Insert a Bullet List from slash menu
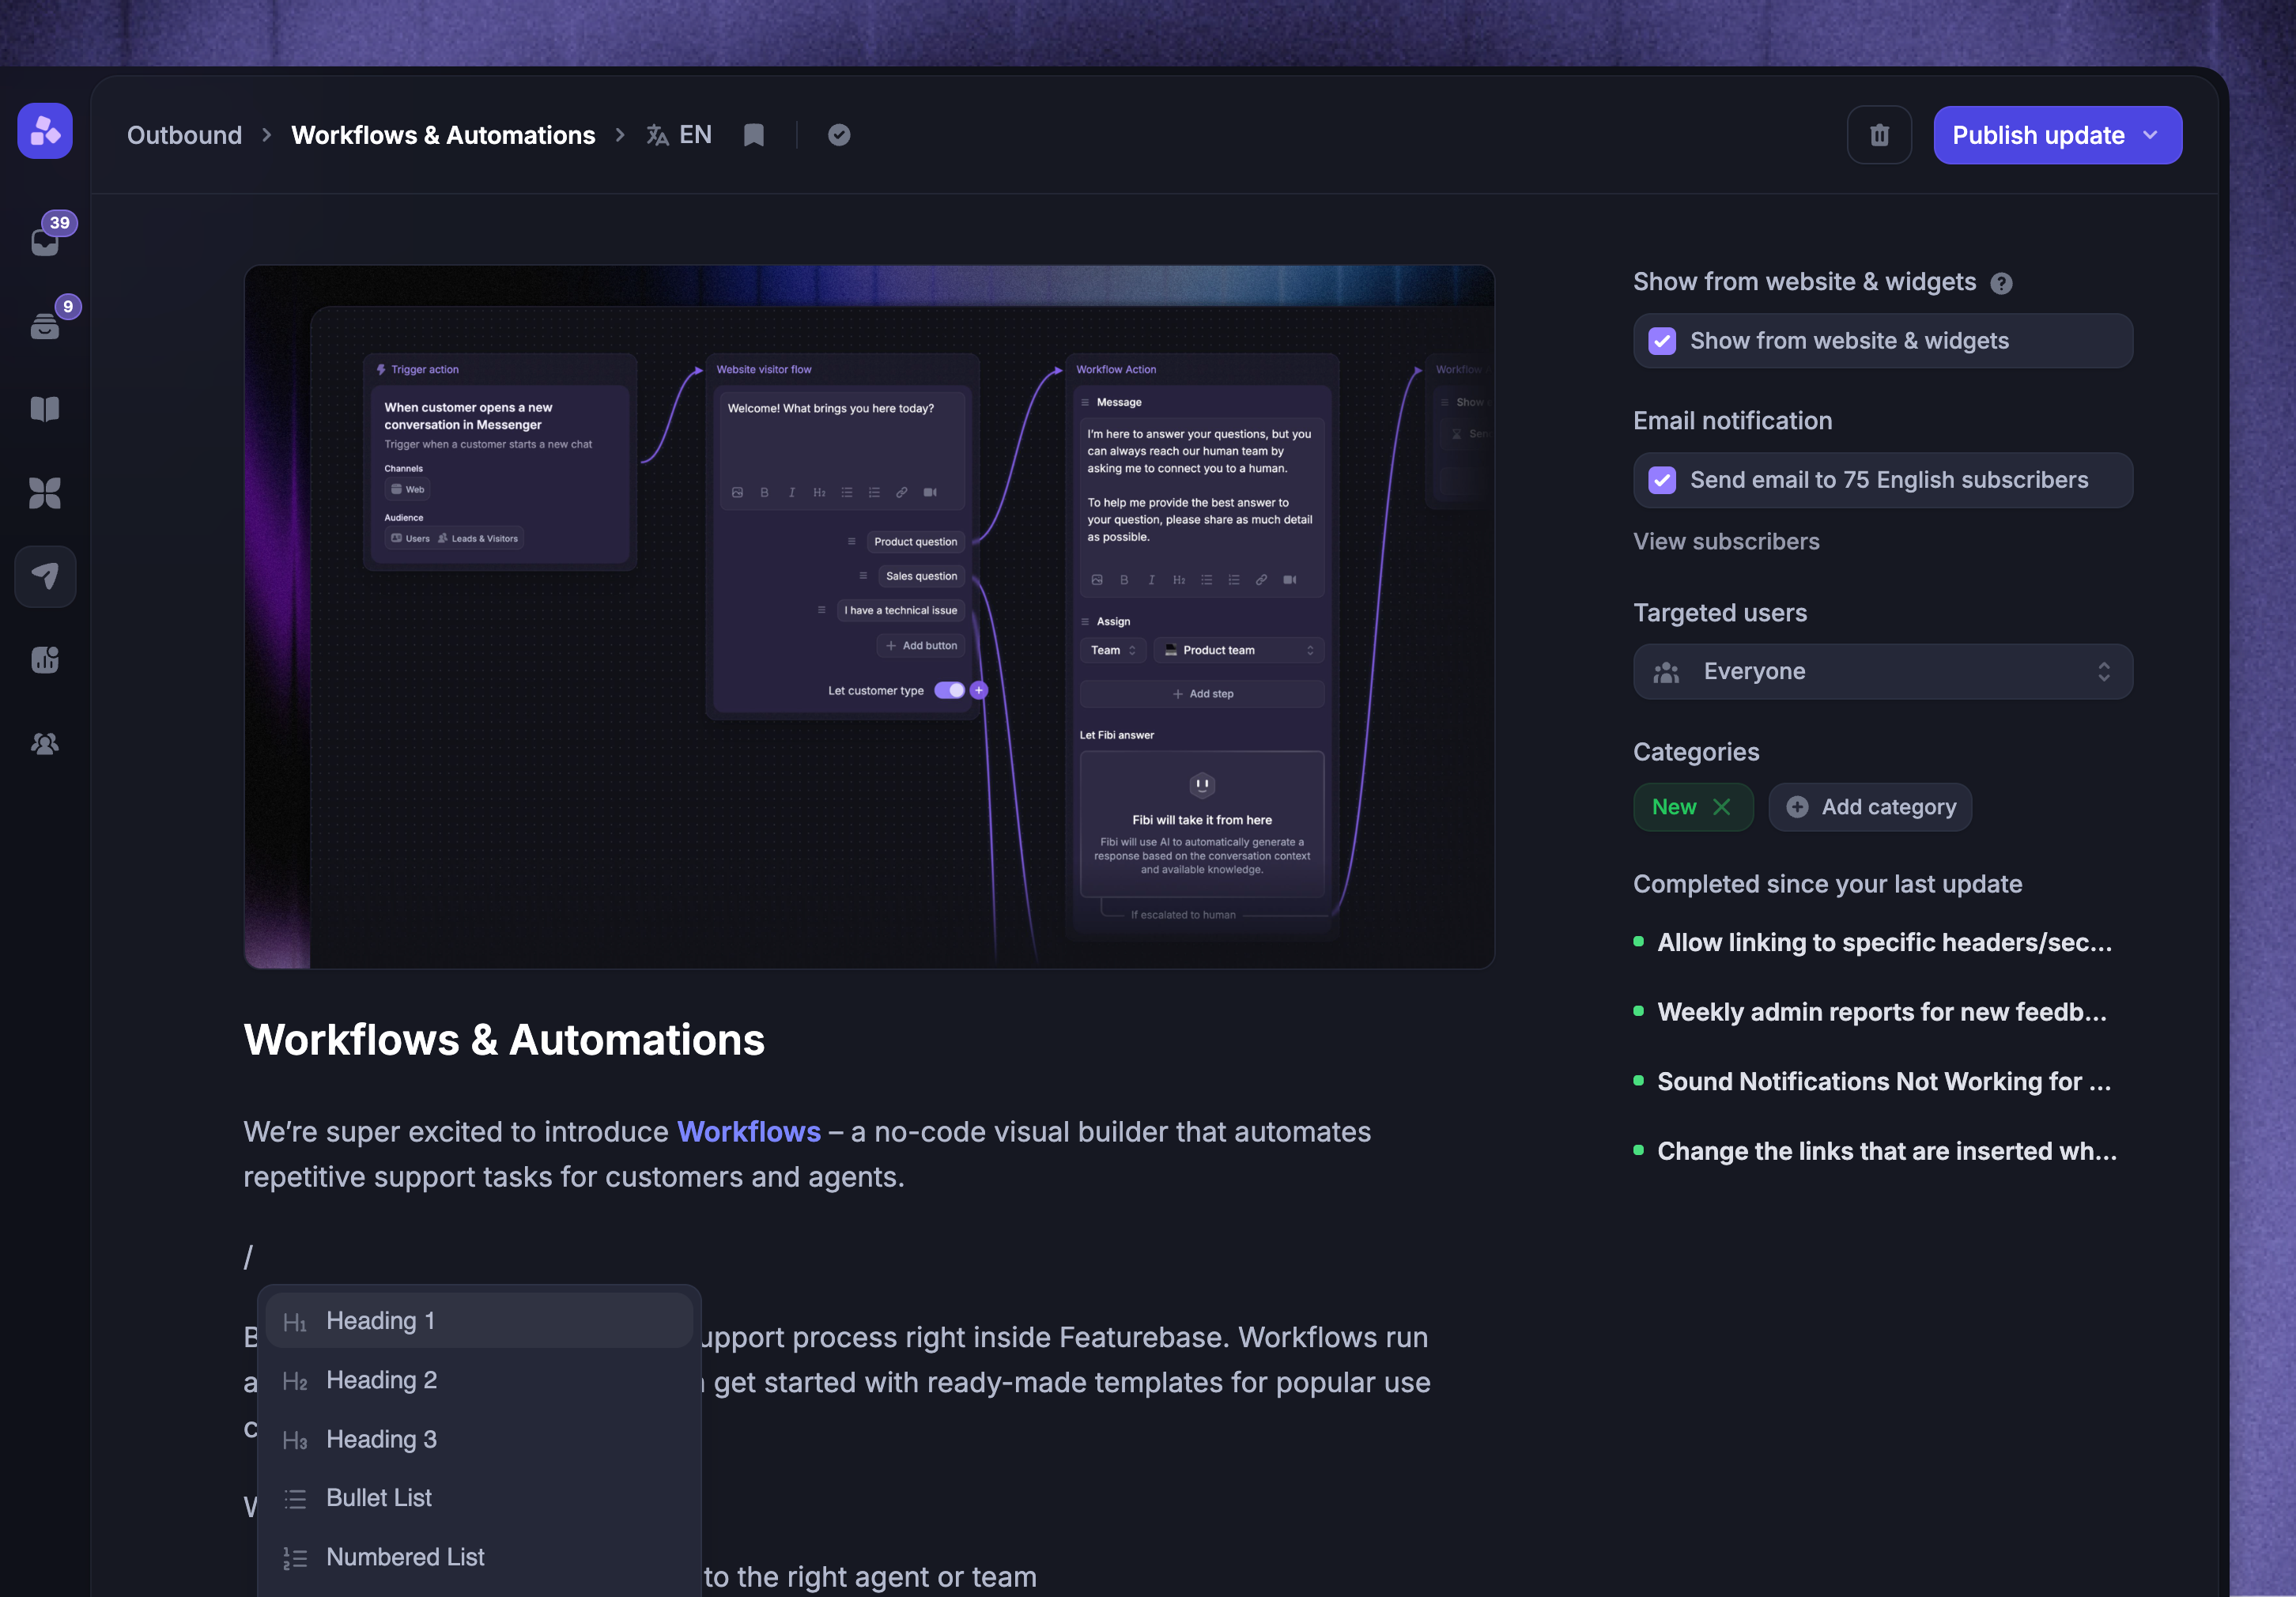The height and width of the screenshot is (1597, 2296). 479,1498
